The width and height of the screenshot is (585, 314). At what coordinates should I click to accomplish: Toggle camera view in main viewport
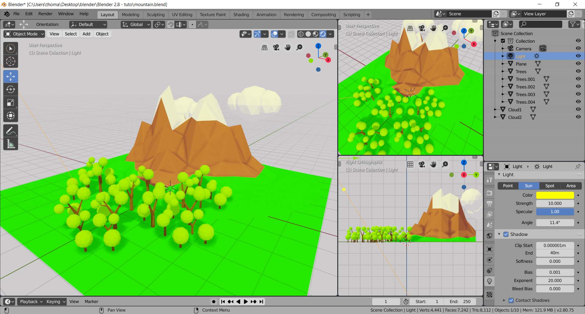[276, 48]
